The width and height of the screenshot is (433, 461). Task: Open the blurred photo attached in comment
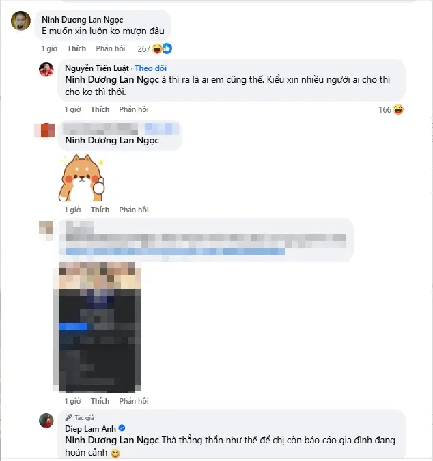[97, 327]
